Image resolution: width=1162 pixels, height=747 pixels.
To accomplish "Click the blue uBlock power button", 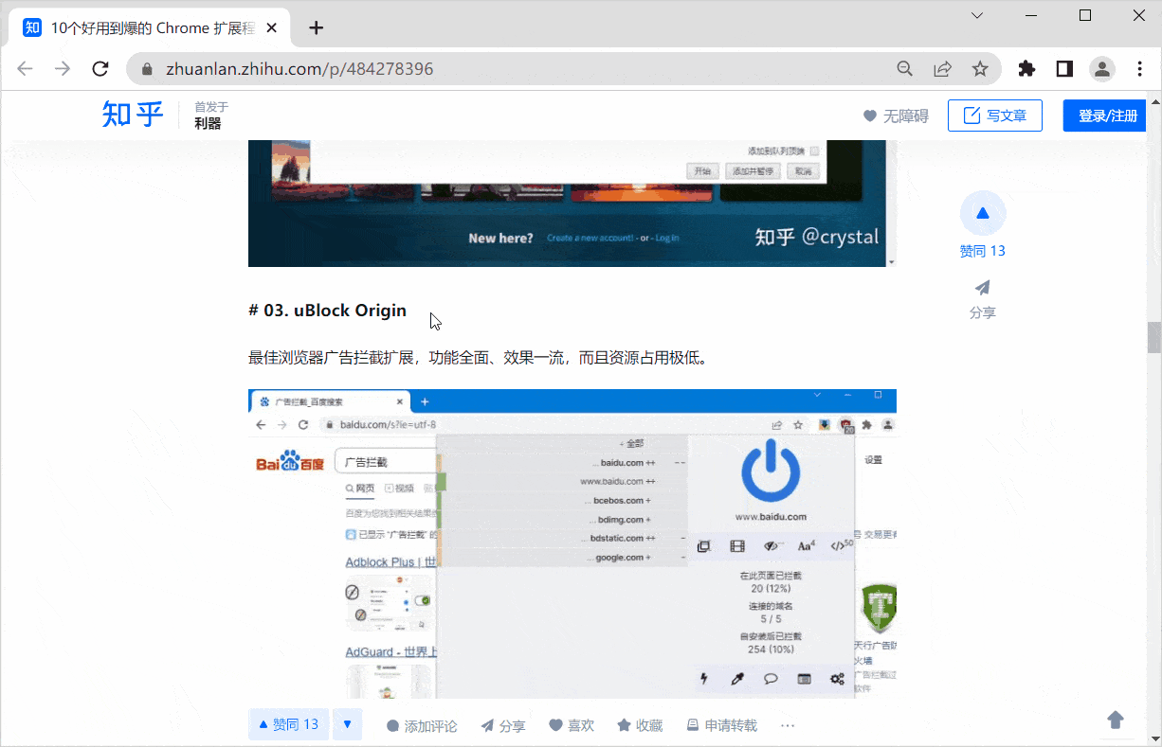I will click(x=771, y=471).
